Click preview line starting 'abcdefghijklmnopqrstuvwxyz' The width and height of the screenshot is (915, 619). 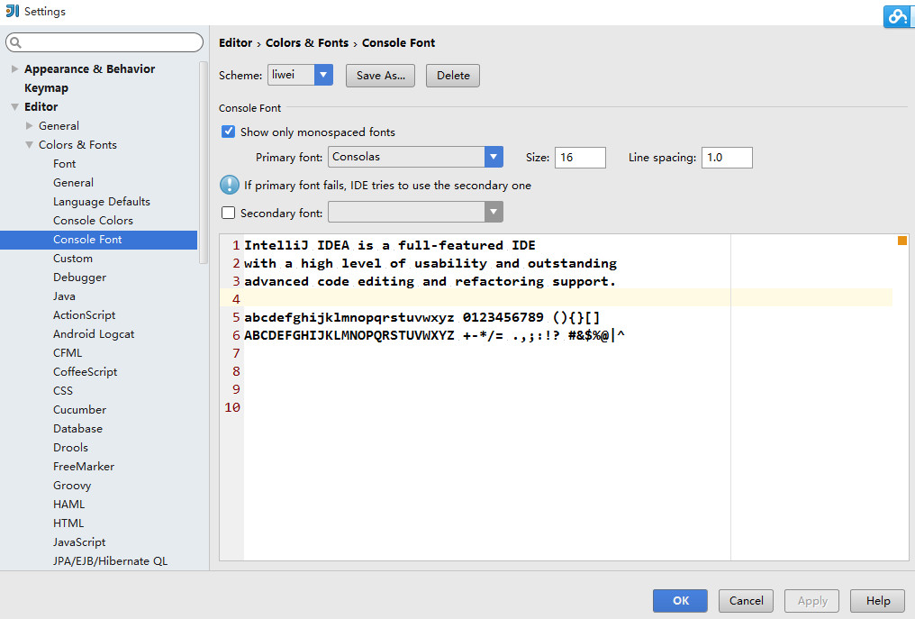click(x=421, y=317)
